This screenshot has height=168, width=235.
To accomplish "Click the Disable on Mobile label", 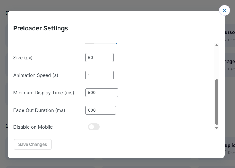I will 33,127.
